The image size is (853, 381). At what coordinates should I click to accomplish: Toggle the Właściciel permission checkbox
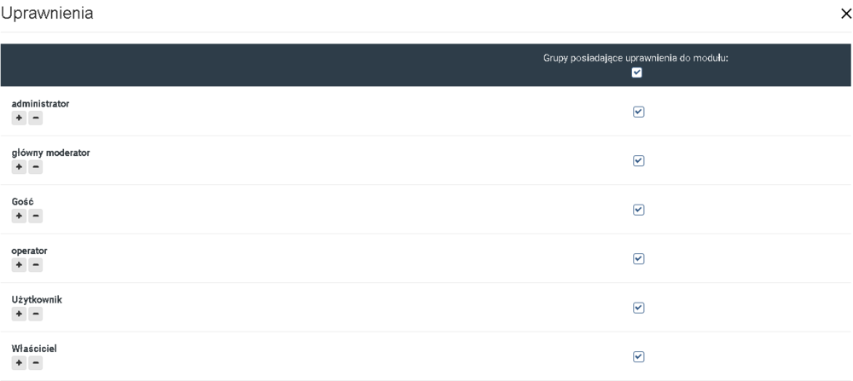pyautogui.click(x=638, y=356)
